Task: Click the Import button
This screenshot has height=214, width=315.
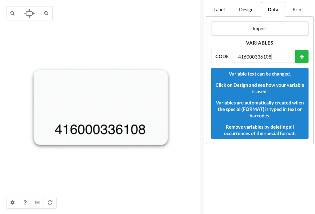Action: [x=259, y=29]
